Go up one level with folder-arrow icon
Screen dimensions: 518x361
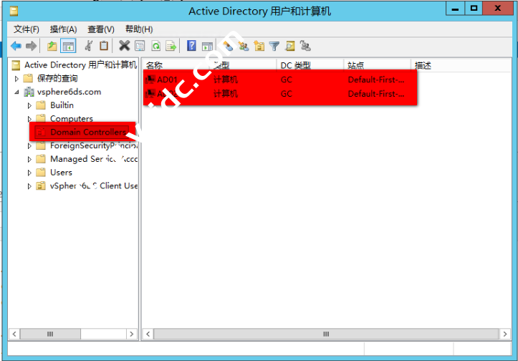click(52, 46)
